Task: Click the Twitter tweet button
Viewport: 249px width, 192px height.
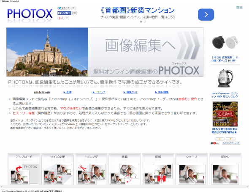Action: 64,8
